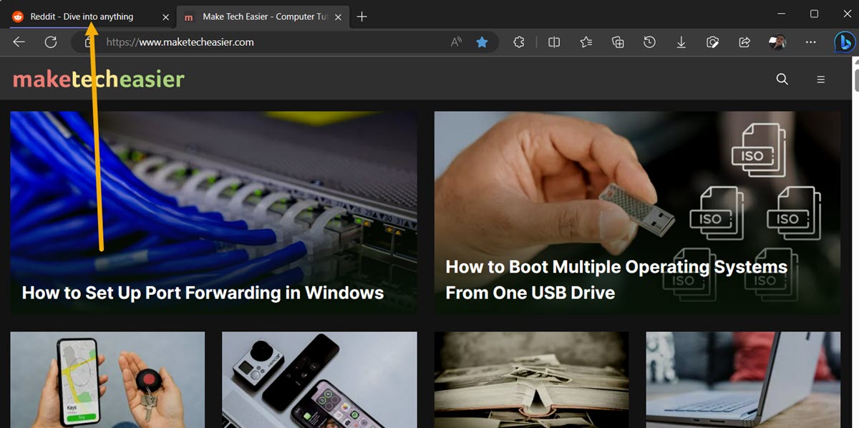Image resolution: width=859 pixels, height=428 pixels.
Task: Start a web capture screenshot
Action: (712, 42)
